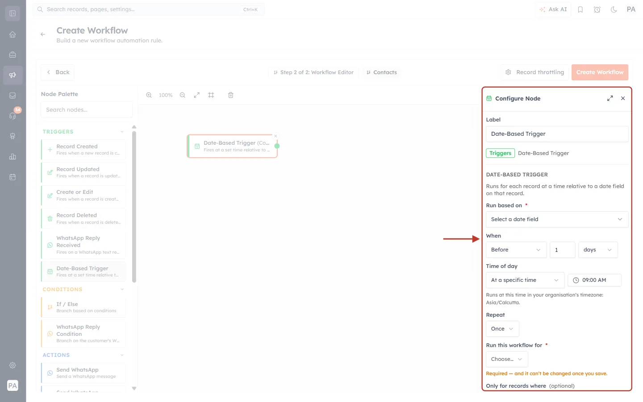Screen dimensions: 643x402
Task: Collapse the TRIGGERS section
Action: pyautogui.click(x=122, y=132)
